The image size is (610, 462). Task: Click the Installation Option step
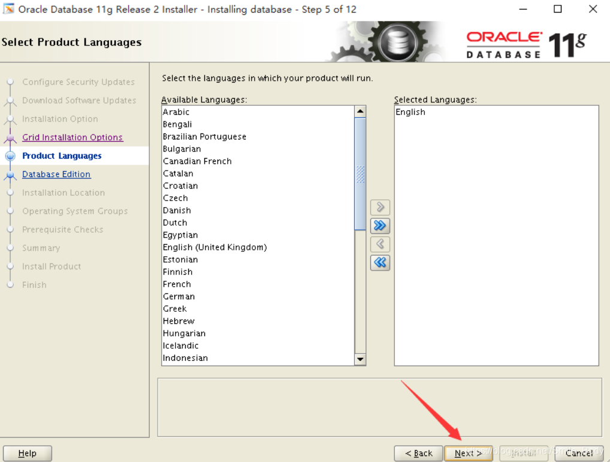point(60,119)
